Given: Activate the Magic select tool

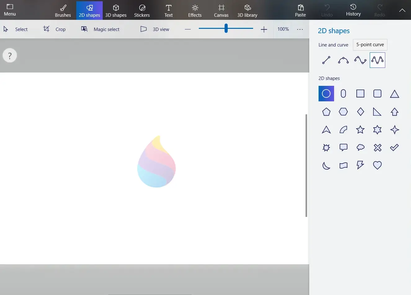Looking at the screenshot, I should (100, 29).
